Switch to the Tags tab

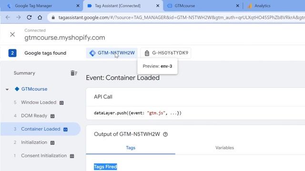click(131, 148)
